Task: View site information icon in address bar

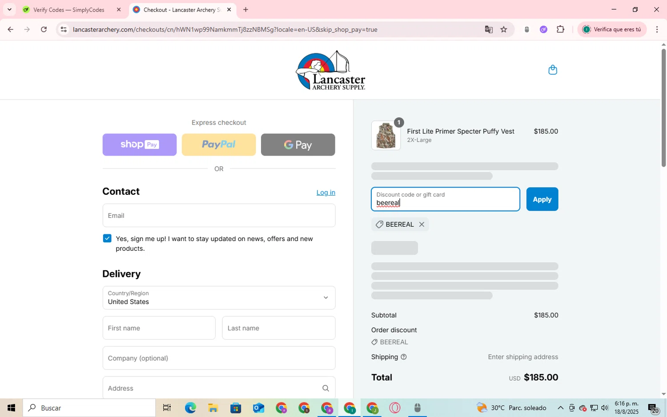Action: click(64, 29)
